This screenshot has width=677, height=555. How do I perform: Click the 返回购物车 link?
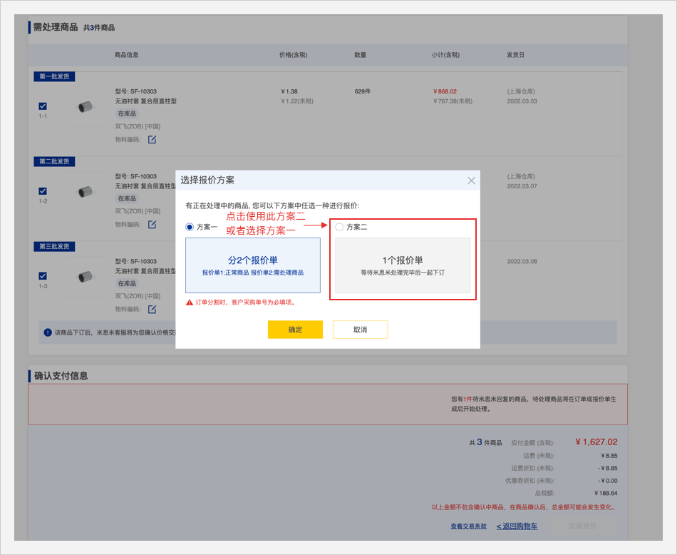[517, 526]
